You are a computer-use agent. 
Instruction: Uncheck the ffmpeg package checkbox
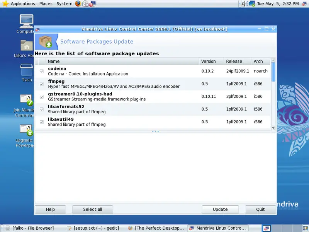tap(42, 84)
